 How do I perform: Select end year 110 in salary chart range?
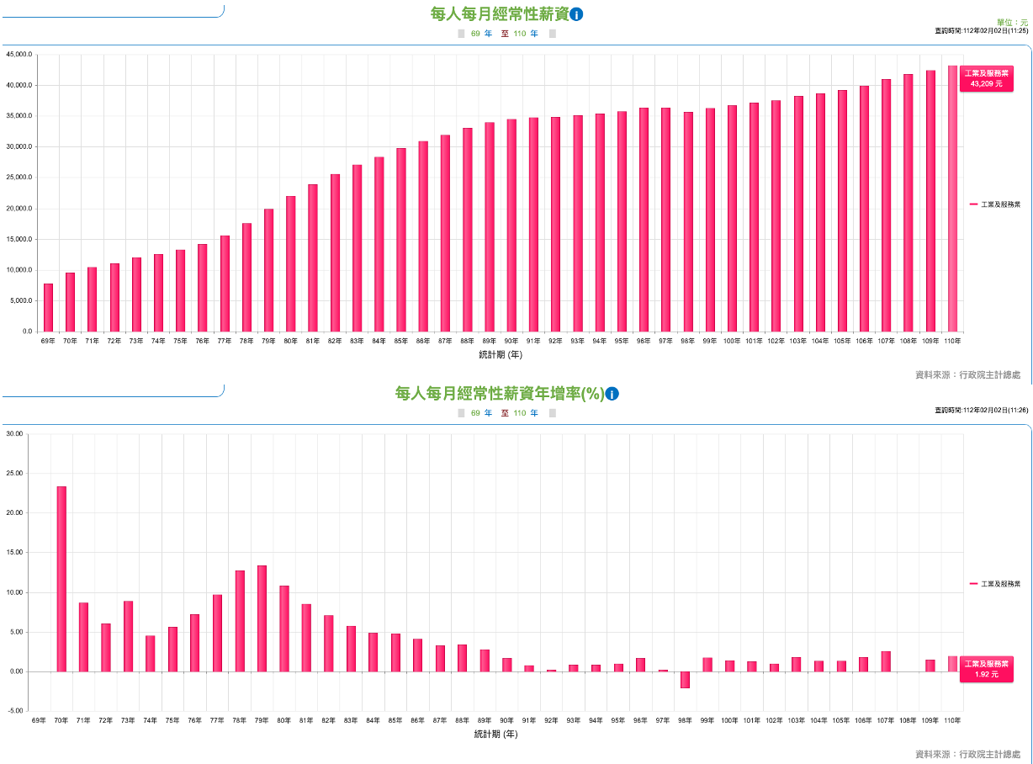pyautogui.click(x=519, y=34)
